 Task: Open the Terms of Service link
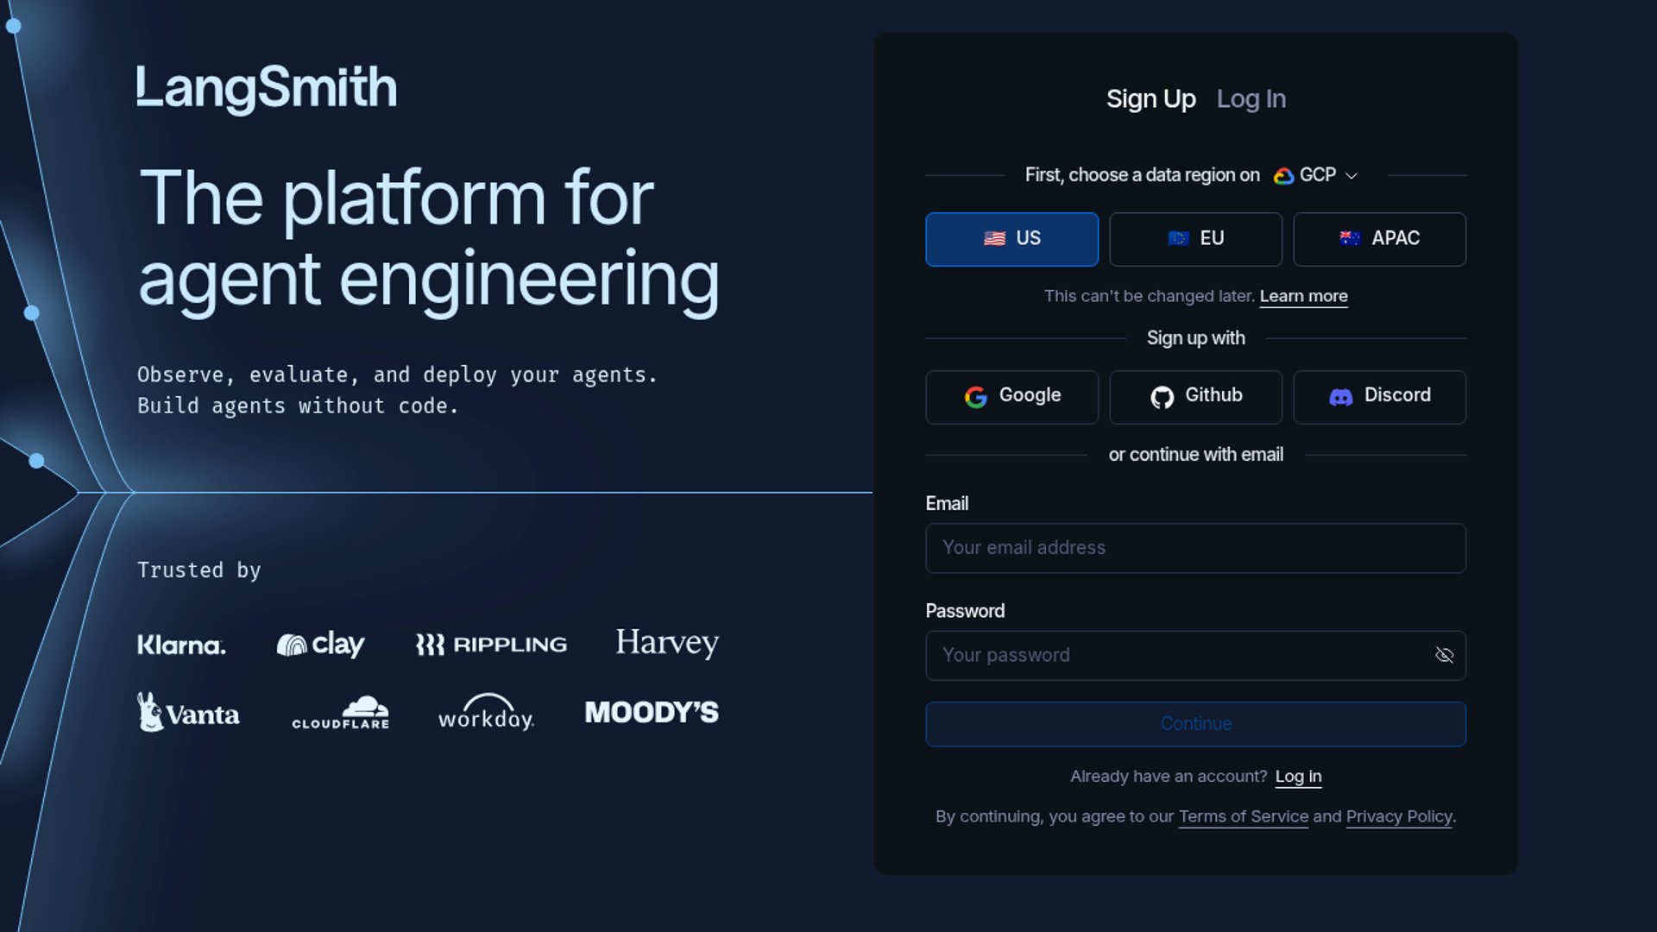click(x=1243, y=816)
